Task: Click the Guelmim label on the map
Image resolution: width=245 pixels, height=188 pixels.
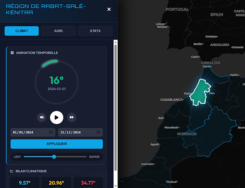Action: coord(147,164)
